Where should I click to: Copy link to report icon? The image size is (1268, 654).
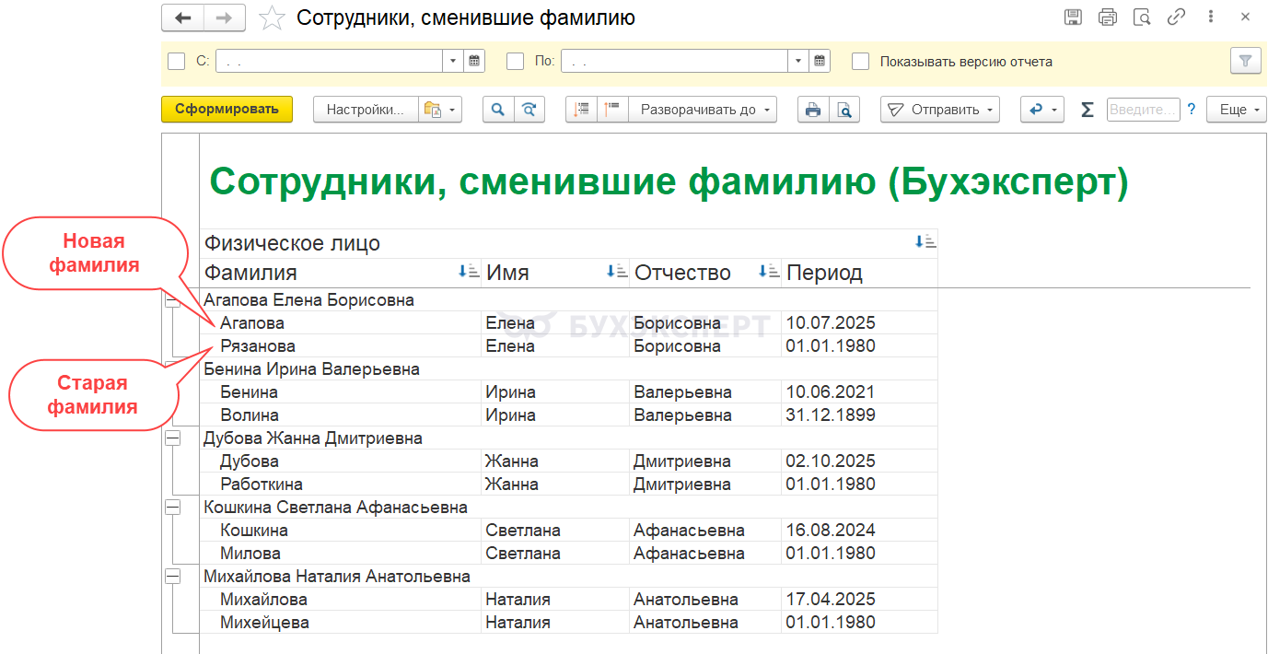click(x=1176, y=18)
